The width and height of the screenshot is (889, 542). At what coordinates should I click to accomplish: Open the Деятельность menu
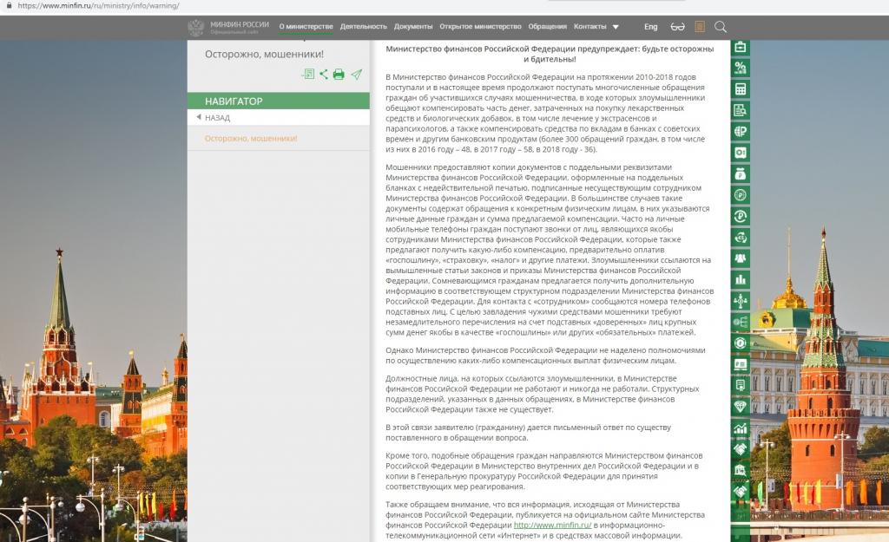[364, 27]
